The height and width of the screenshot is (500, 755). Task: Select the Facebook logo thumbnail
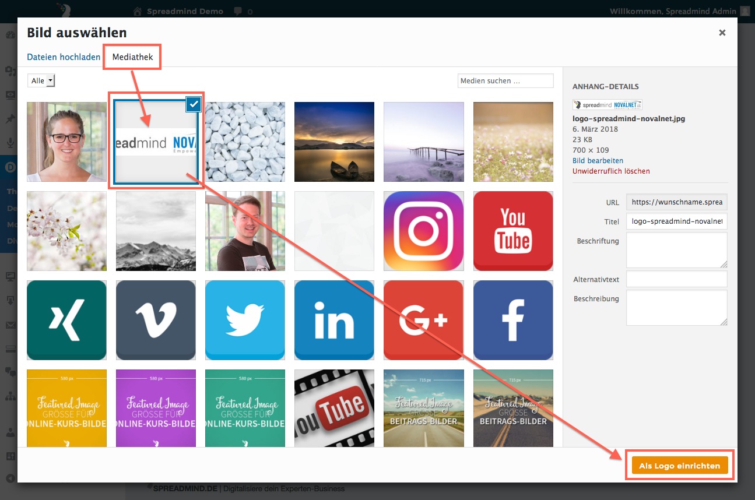click(513, 321)
